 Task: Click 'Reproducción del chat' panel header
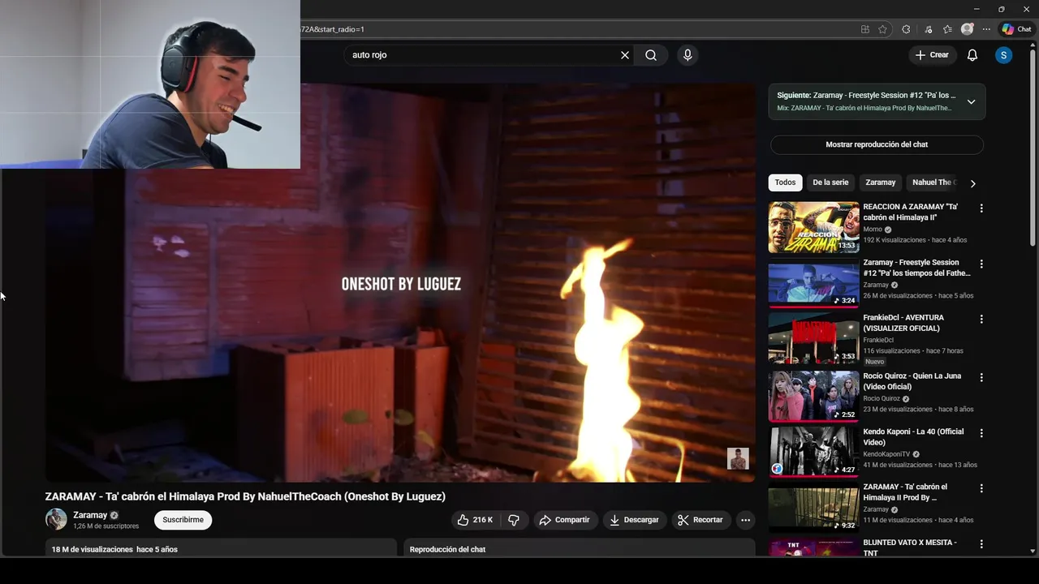click(x=447, y=550)
